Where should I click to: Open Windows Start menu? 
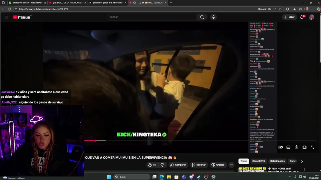(109, 177)
